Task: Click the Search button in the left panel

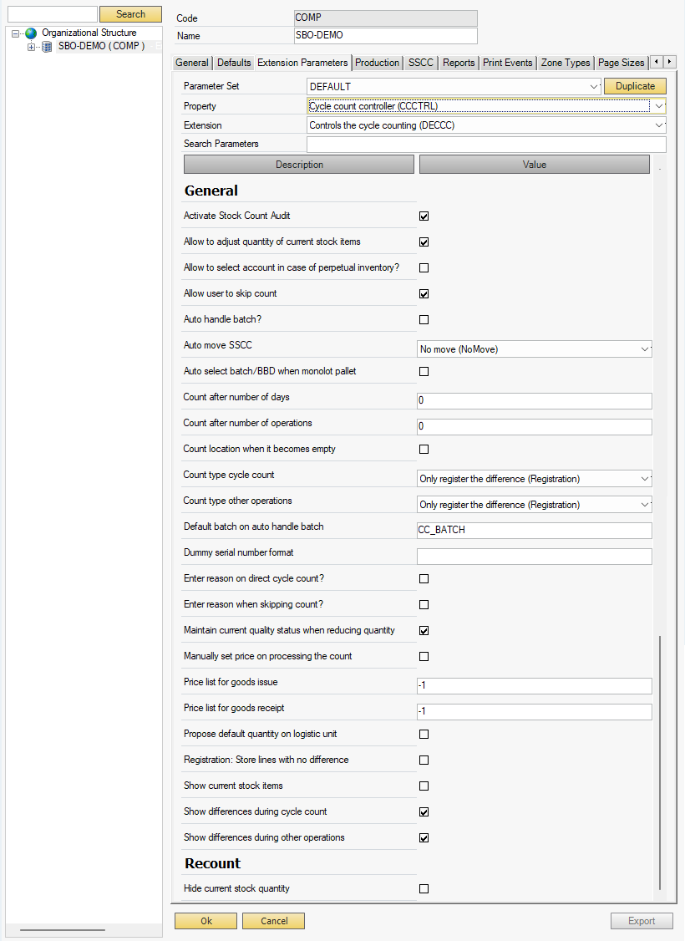Action: [x=130, y=14]
